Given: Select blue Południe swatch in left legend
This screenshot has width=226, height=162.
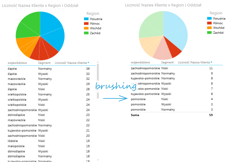Looking at the screenshot, I should [86, 19].
